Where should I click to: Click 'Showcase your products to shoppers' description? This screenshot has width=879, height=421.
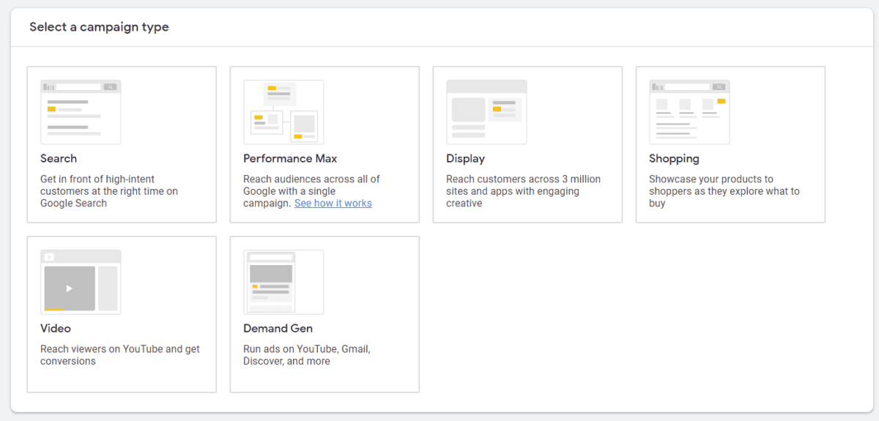click(724, 191)
